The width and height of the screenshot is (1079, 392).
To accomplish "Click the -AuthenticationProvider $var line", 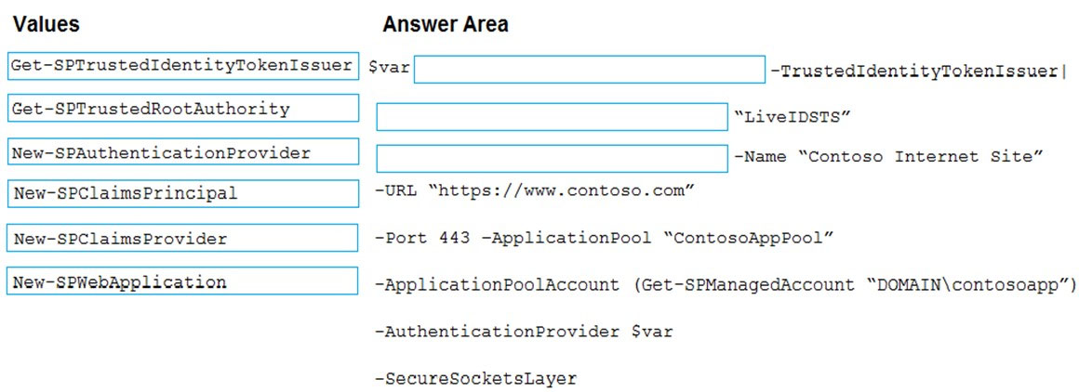I will [523, 332].
